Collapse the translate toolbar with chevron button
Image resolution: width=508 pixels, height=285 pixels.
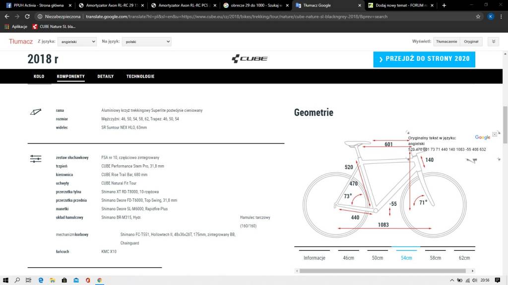click(494, 42)
